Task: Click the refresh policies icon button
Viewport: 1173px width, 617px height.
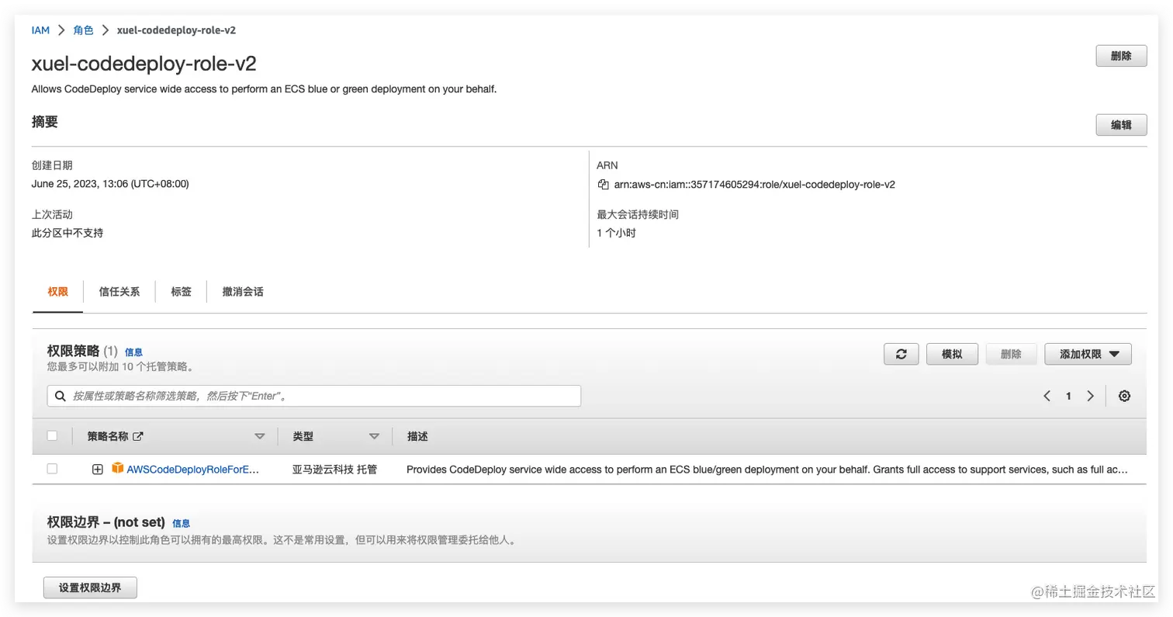Action: tap(901, 354)
